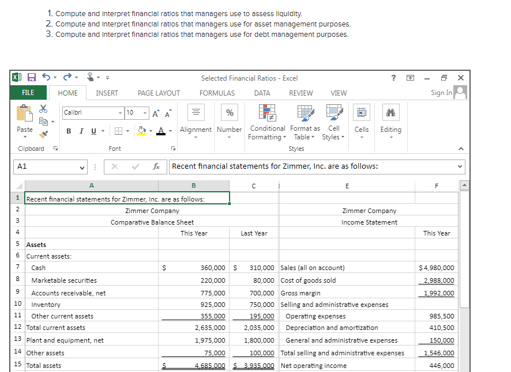Open fill color dropdown arrow
Image resolution: width=511 pixels, height=372 pixels.
coord(151,131)
